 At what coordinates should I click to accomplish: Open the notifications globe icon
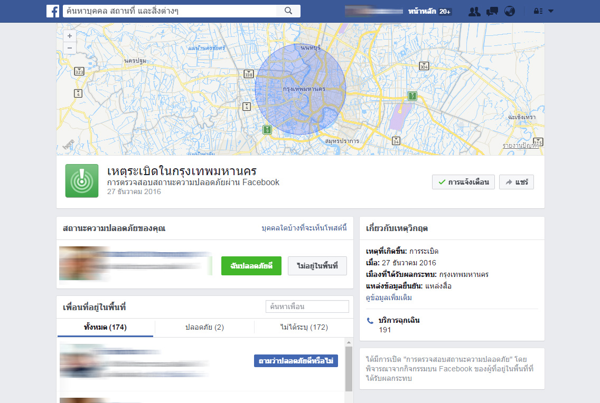pos(509,12)
